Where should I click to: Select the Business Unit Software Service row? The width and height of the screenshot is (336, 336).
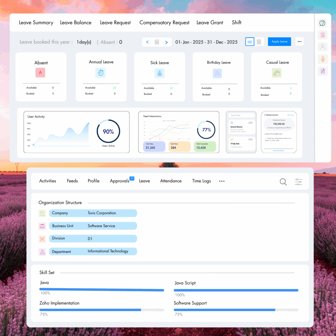(x=93, y=226)
